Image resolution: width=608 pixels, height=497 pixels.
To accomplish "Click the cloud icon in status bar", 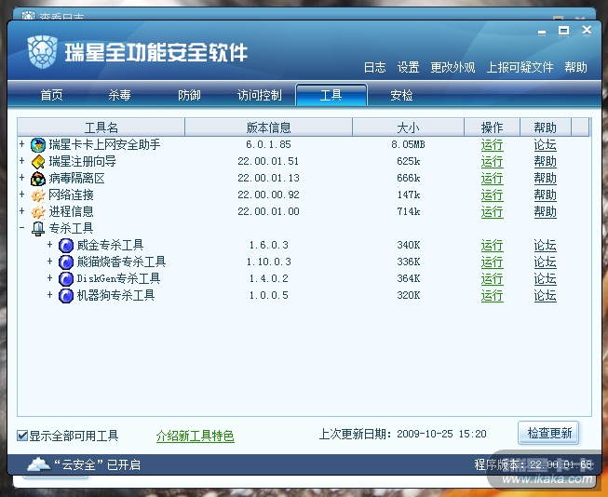I will (x=39, y=464).
